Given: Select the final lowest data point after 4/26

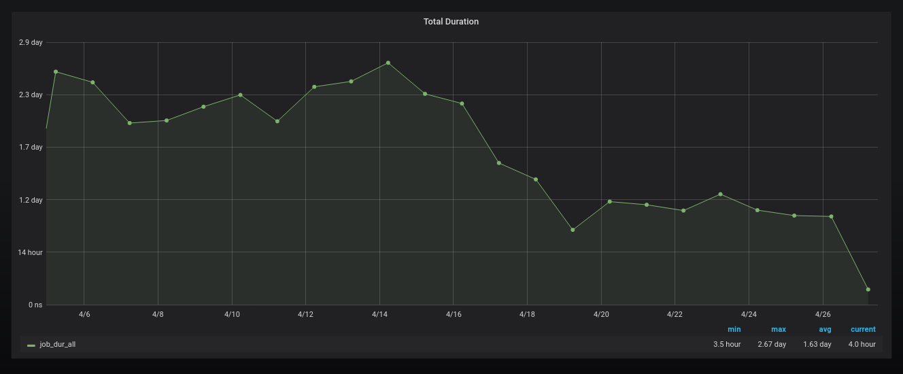Looking at the screenshot, I should pos(868,290).
